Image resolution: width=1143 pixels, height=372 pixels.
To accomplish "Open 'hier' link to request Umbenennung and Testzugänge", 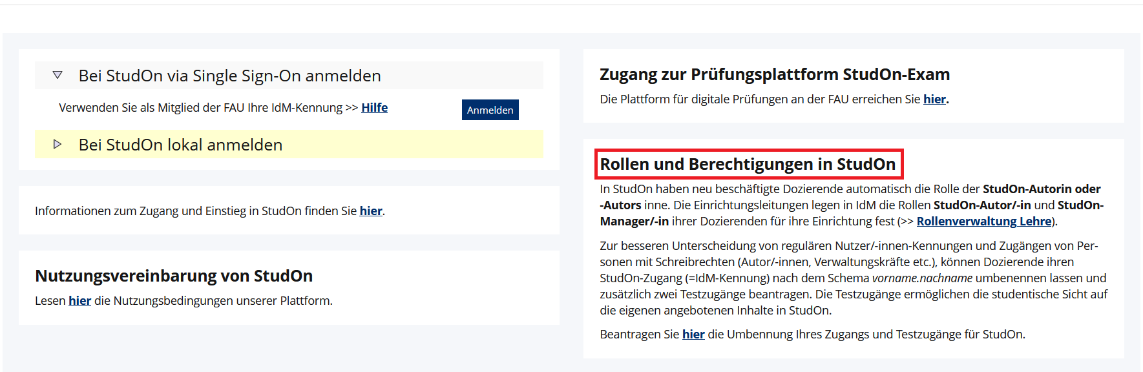I will point(693,335).
